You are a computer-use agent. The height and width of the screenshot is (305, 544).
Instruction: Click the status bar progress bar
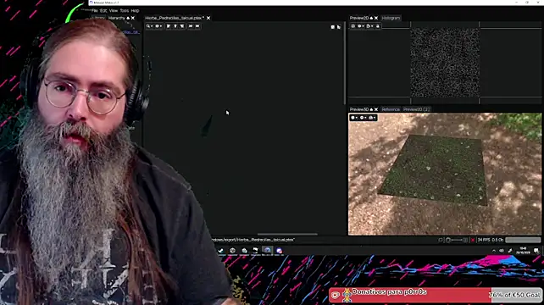pos(523,240)
